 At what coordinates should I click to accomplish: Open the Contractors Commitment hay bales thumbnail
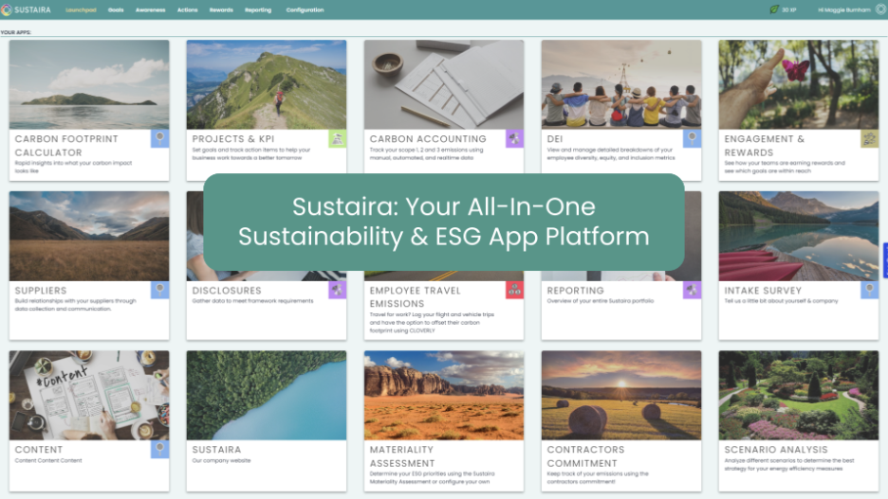[x=621, y=396]
